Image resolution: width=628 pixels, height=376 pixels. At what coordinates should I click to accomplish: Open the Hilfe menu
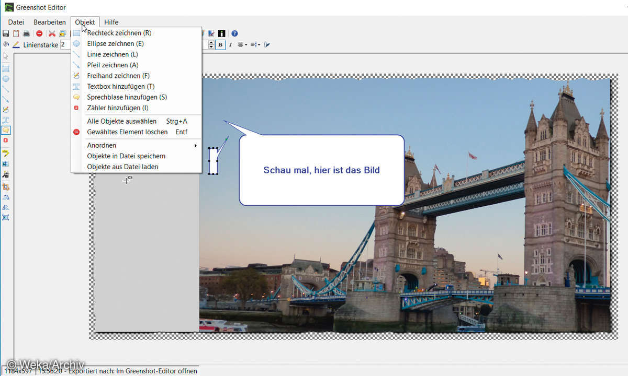(111, 22)
